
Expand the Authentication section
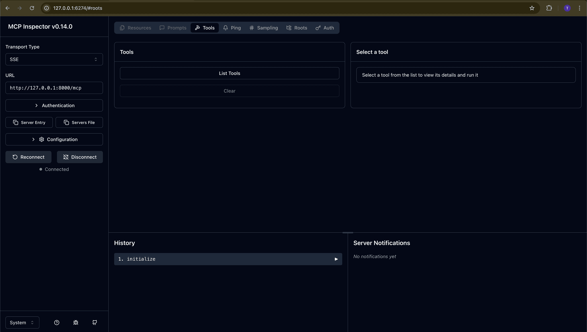click(x=54, y=105)
